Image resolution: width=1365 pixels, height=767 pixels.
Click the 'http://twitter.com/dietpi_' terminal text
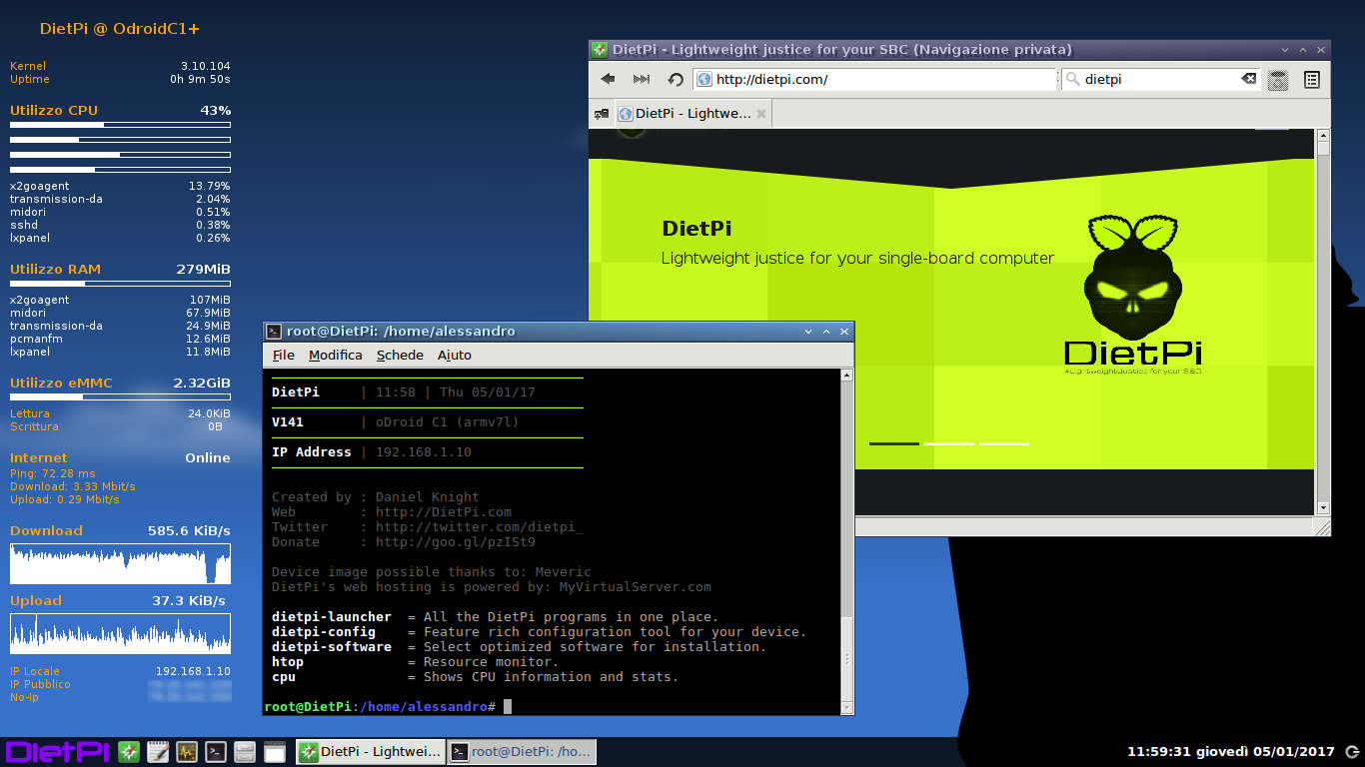[480, 527]
